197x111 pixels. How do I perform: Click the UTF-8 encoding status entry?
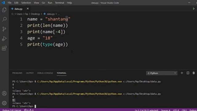(x=176, y=110)
